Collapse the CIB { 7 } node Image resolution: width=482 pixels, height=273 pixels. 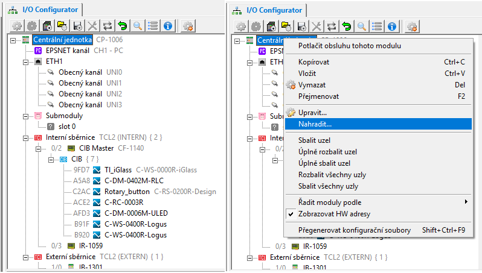52,159
